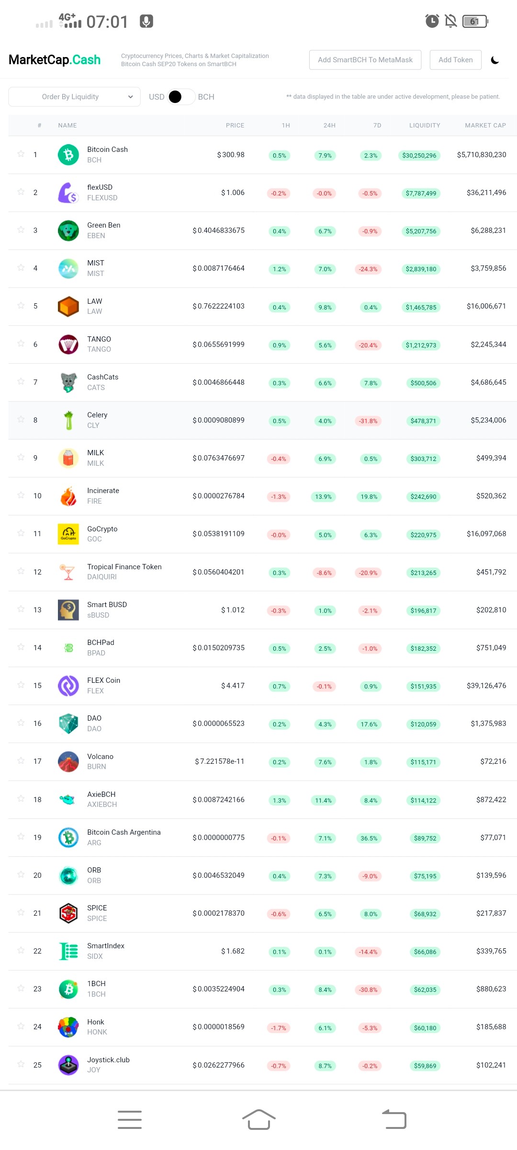Toggle favorite star for SmartIndex row
The image size is (517, 1150).
(21, 950)
